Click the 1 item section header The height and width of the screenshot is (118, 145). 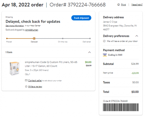click(x=48, y=52)
